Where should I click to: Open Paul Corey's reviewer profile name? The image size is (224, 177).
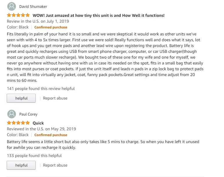click(28, 114)
